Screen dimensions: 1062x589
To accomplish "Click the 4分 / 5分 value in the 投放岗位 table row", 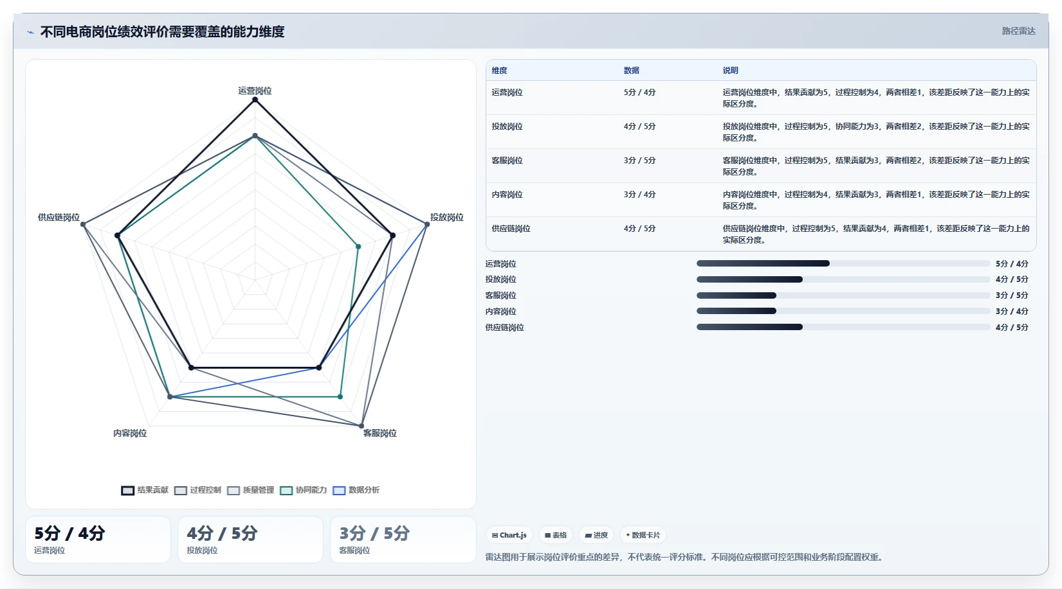I will (639, 127).
